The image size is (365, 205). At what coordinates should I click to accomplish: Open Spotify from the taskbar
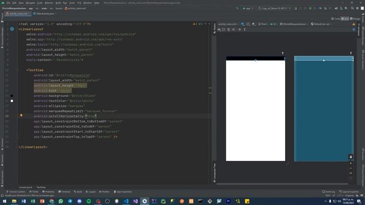pyautogui.click(x=89, y=201)
